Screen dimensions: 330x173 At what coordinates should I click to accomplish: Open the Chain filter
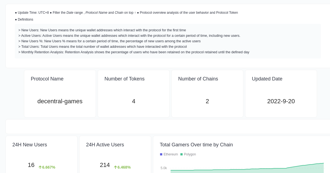pyautogui.click(x=119, y=13)
